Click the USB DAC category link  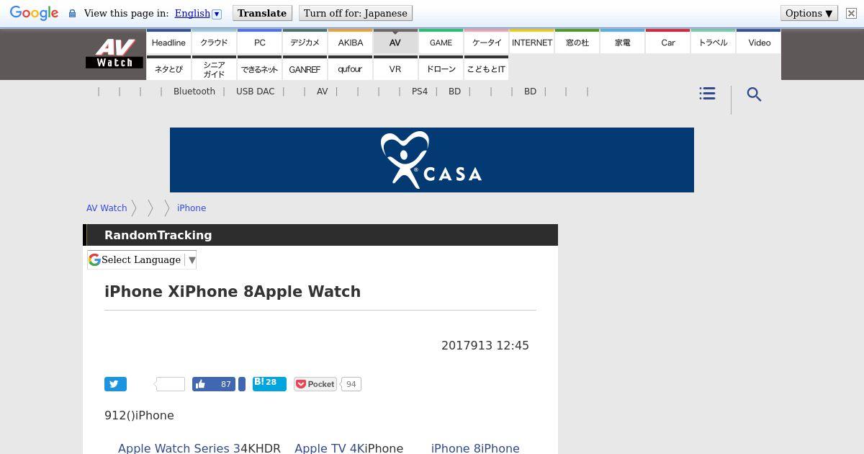[x=256, y=92]
